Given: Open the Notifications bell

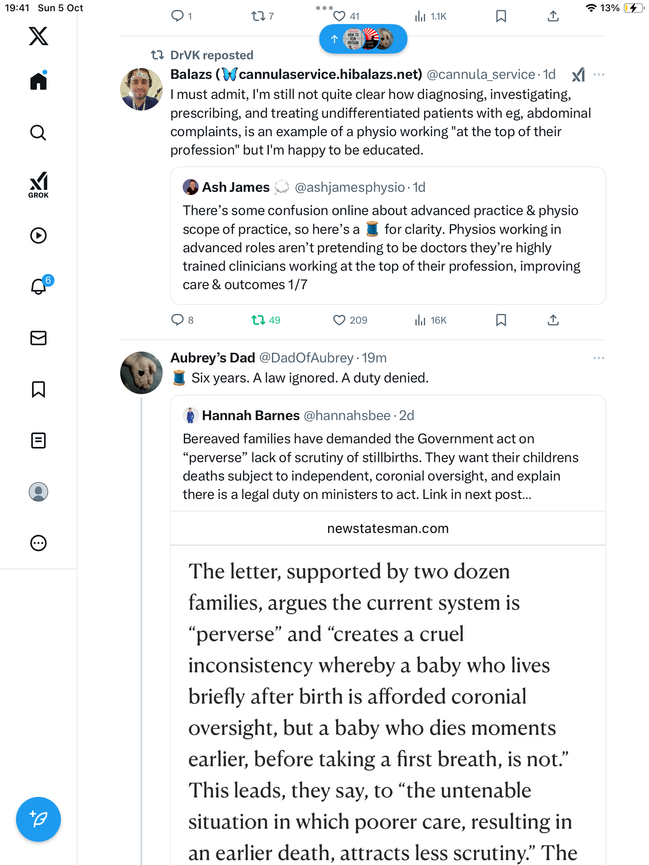Looking at the screenshot, I should (39, 286).
